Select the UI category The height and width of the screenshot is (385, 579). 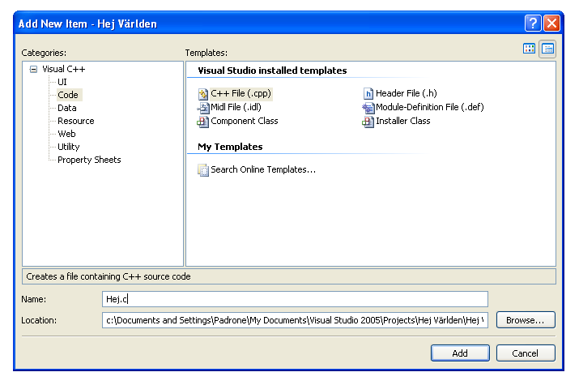[62, 82]
